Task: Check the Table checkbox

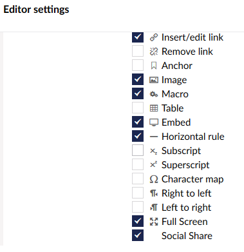Action: 138,108
